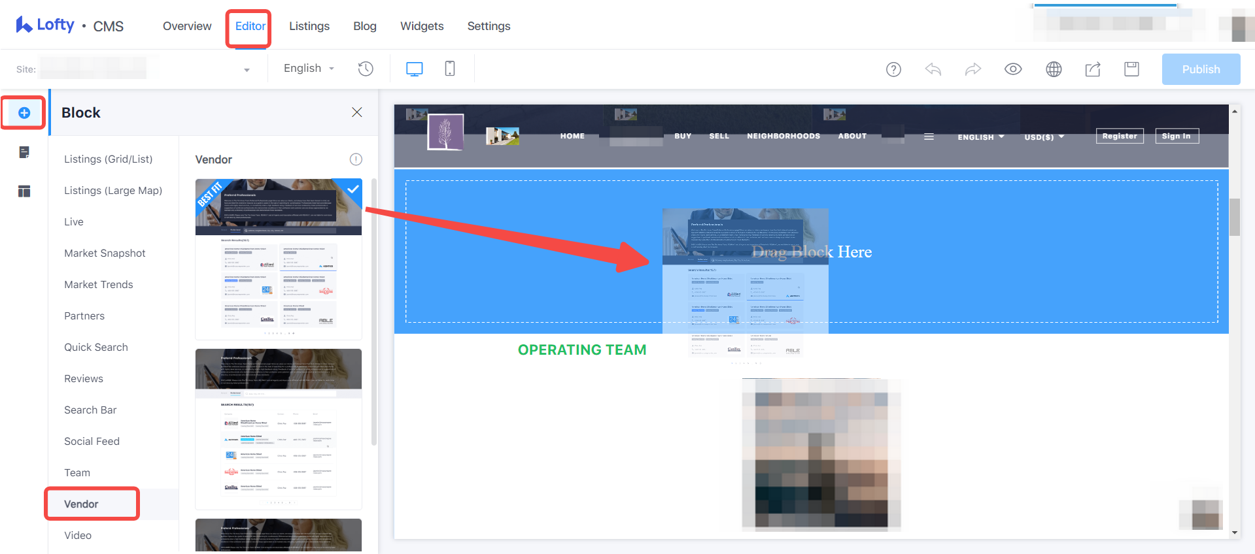Switch to mobile view mode

[x=450, y=69]
